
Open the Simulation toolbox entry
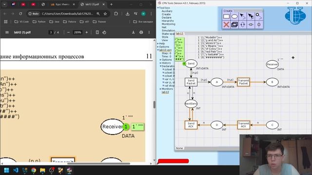pyautogui.click(x=168, y=31)
